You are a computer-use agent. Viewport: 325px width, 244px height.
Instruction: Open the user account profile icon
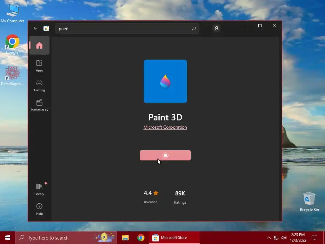[216, 28]
